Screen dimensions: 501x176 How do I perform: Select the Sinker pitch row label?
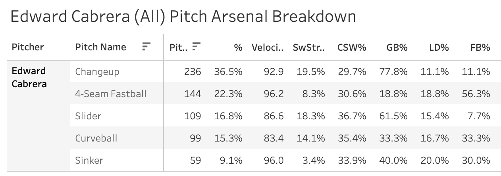point(89,161)
